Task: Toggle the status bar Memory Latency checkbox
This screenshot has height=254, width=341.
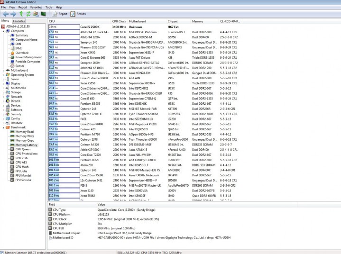Action: point(2,253)
